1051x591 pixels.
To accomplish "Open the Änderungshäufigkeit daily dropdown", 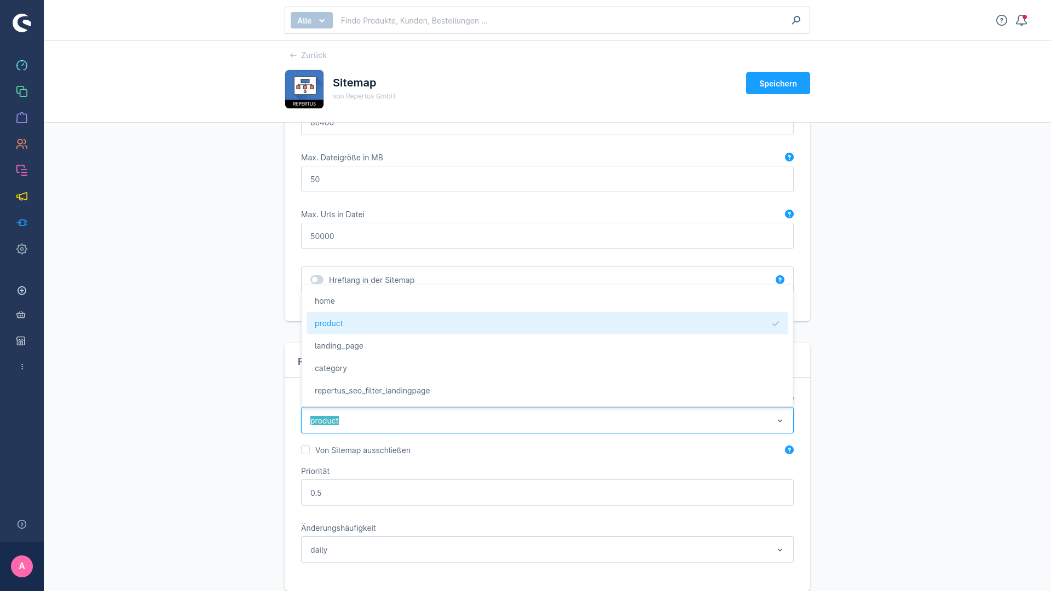I will coord(547,549).
